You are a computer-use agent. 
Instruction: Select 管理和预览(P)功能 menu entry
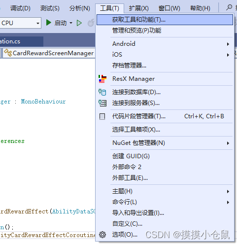click(165, 31)
